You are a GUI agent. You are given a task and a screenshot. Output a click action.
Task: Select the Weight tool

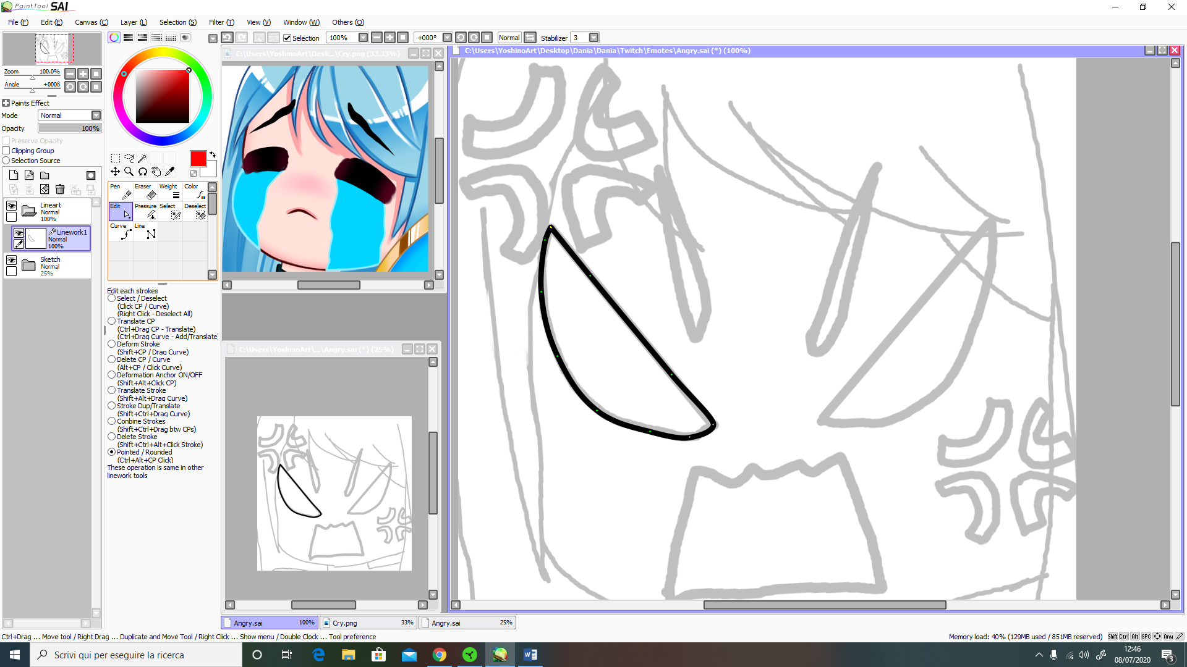(x=170, y=191)
